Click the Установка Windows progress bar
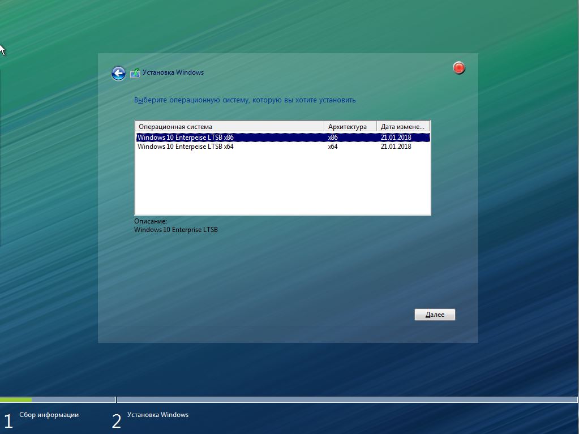The width and height of the screenshot is (579, 434). tap(347, 399)
